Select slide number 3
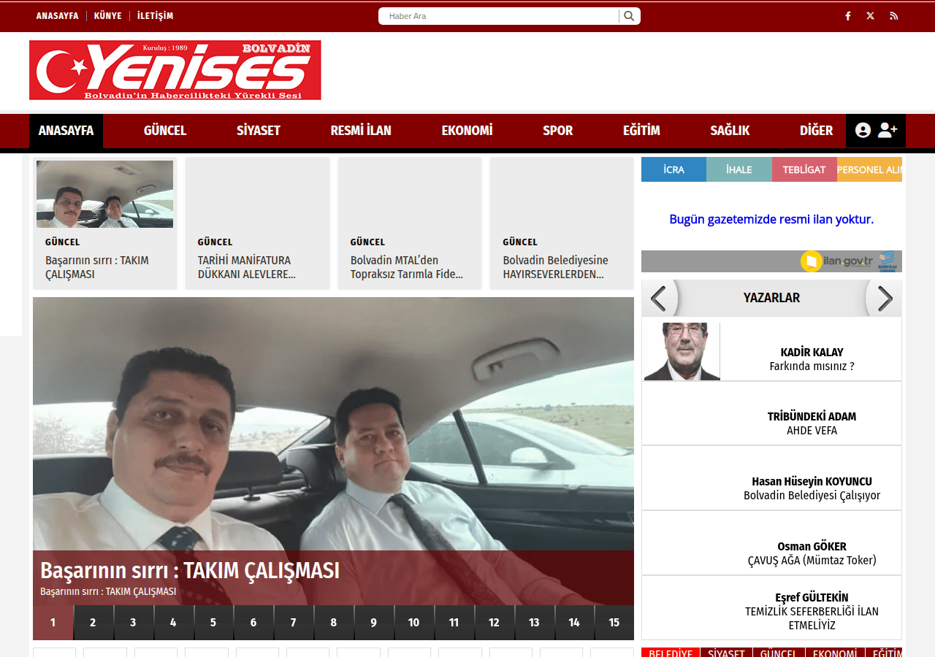Image resolution: width=935 pixels, height=657 pixels. (x=133, y=623)
